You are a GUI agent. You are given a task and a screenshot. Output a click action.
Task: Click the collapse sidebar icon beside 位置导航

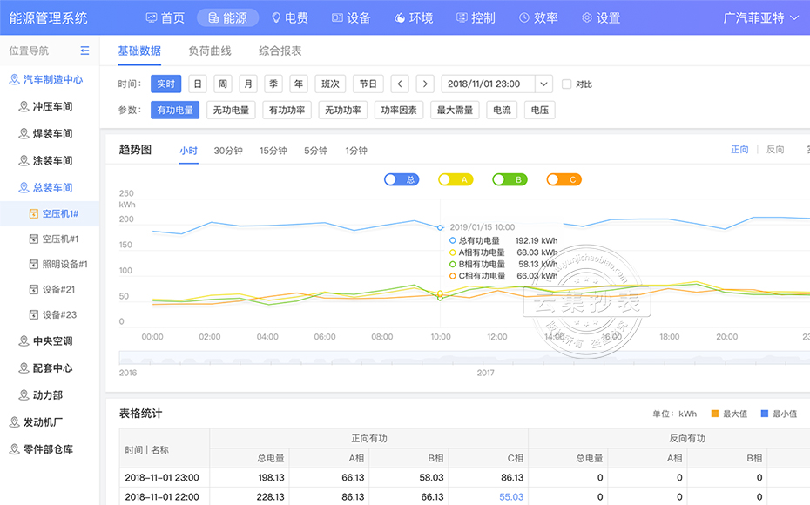[x=84, y=51]
